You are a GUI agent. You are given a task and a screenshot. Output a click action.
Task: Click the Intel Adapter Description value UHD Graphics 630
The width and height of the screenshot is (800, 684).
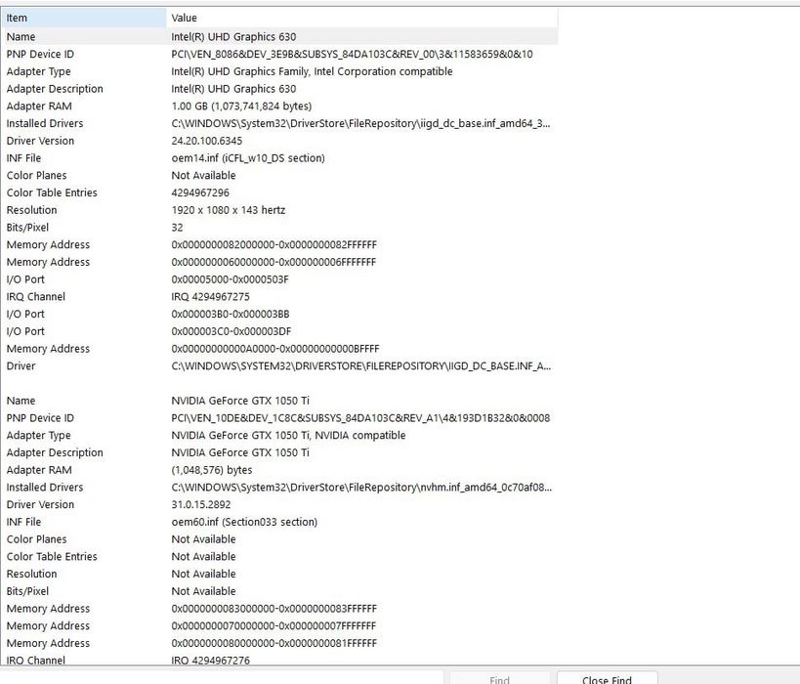(233, 89)
